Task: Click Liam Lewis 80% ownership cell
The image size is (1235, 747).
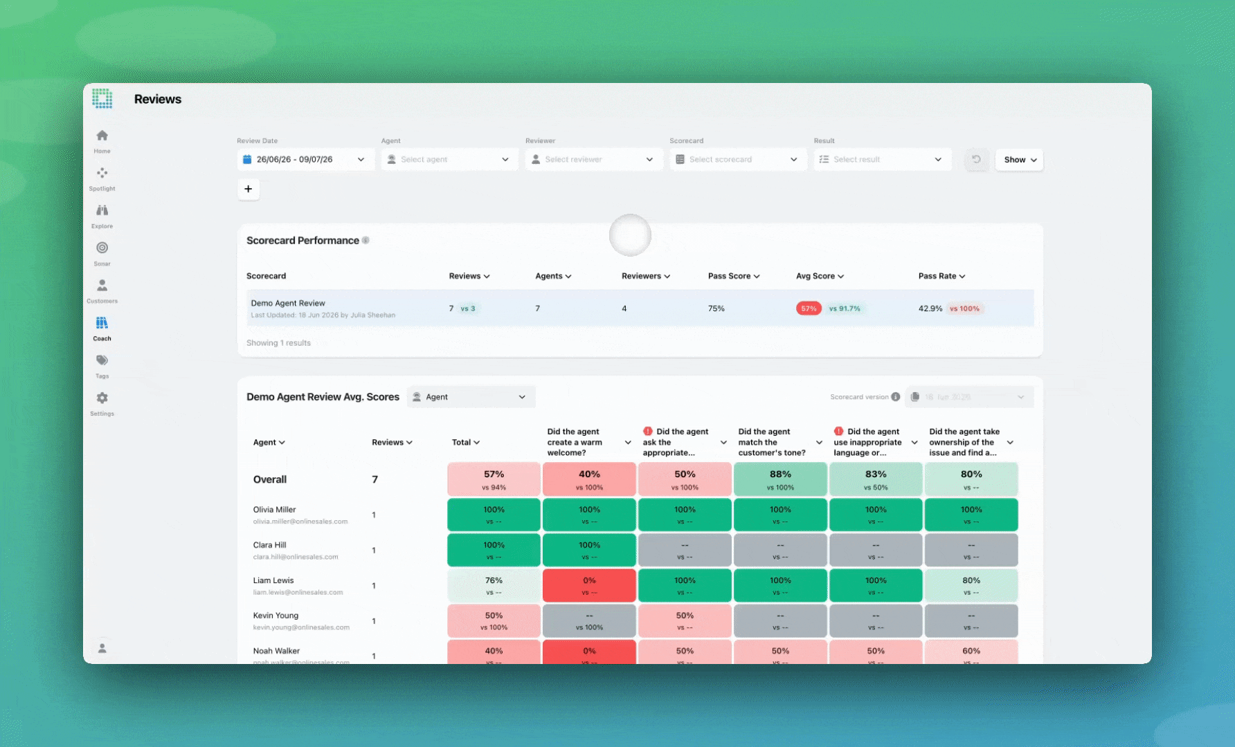Action: (x=971, y=585)
